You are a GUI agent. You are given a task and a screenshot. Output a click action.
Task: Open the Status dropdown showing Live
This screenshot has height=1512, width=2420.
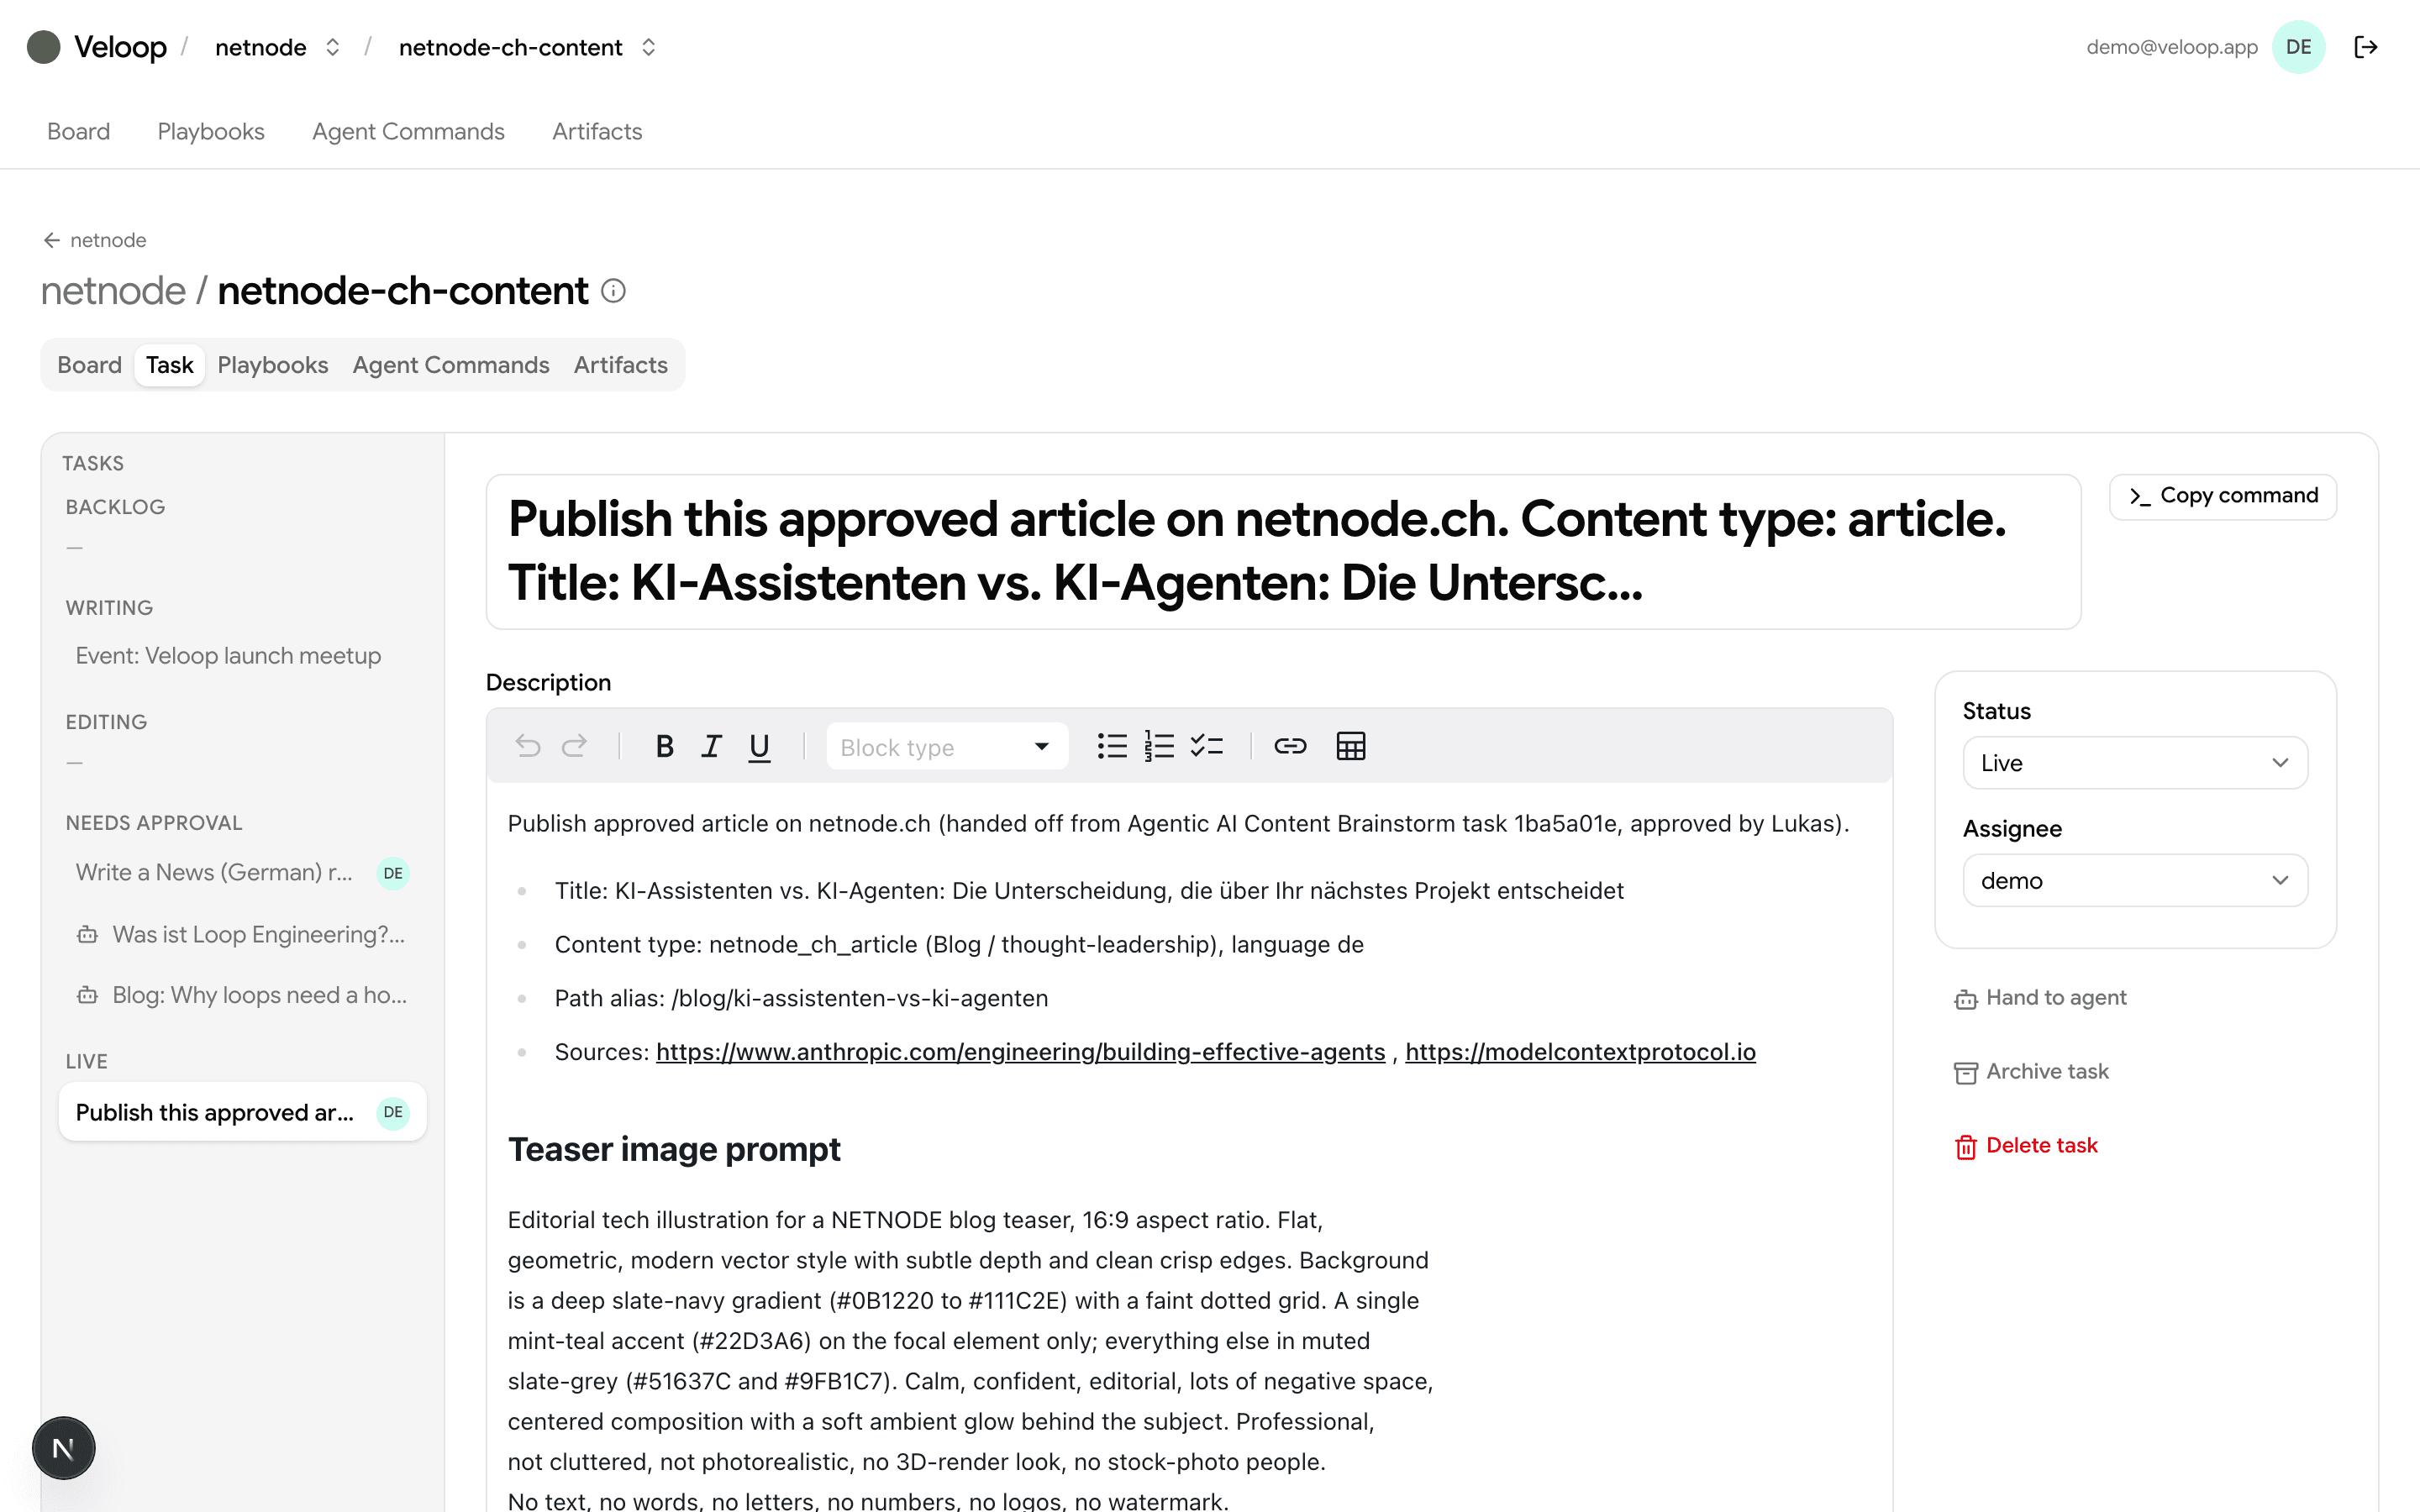pyautogui.click(x=2135, y=763)
